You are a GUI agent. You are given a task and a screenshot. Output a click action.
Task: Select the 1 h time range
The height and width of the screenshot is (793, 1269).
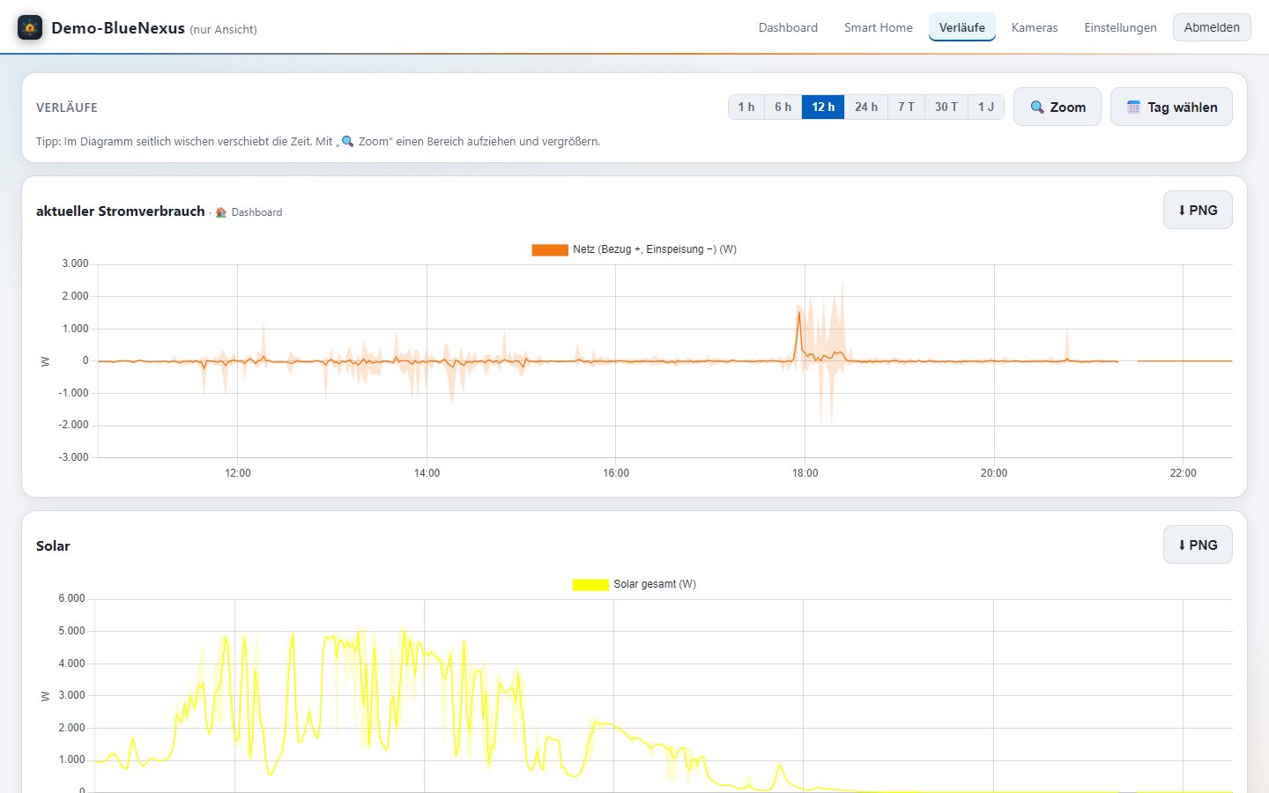(x=746, y=107)
